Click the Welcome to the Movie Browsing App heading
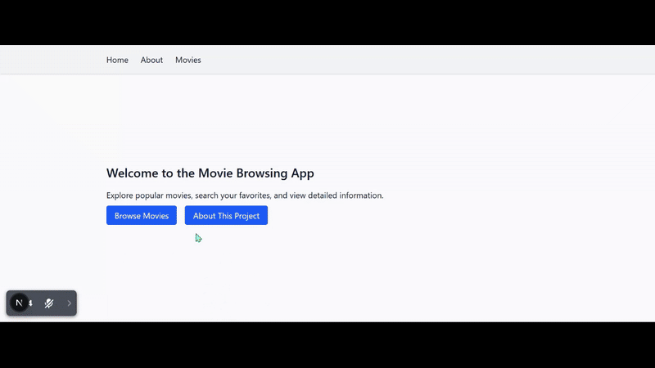The height and width of the screenshot is (368, 655). point(210,173)
